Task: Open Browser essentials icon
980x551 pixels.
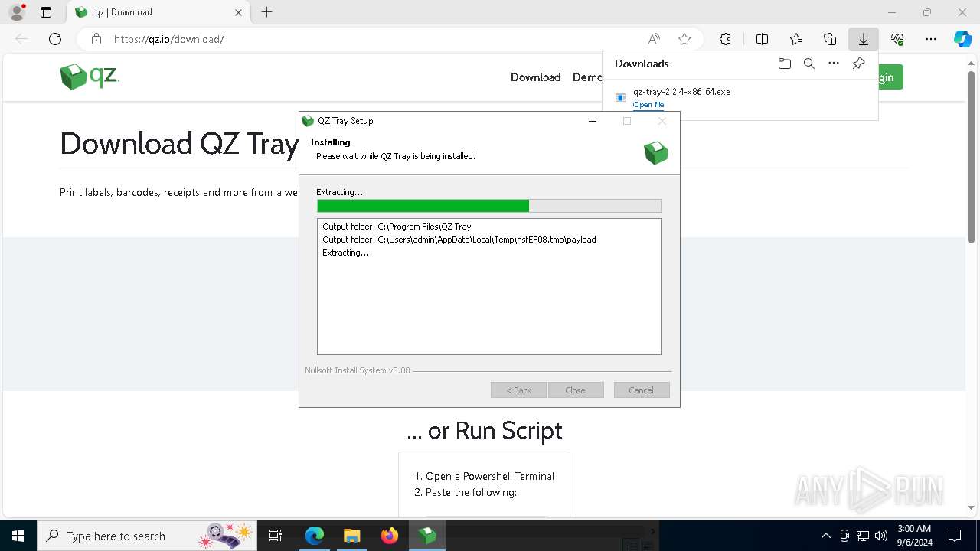Action: (897, 39)
